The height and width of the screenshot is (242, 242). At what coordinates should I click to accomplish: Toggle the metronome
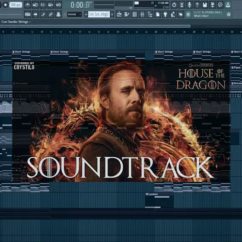point(28,5)
